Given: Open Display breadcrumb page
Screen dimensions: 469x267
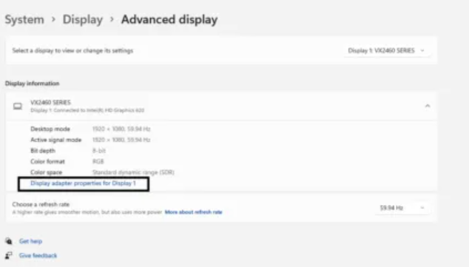Looking at the screenshot, I should point(83,19).
